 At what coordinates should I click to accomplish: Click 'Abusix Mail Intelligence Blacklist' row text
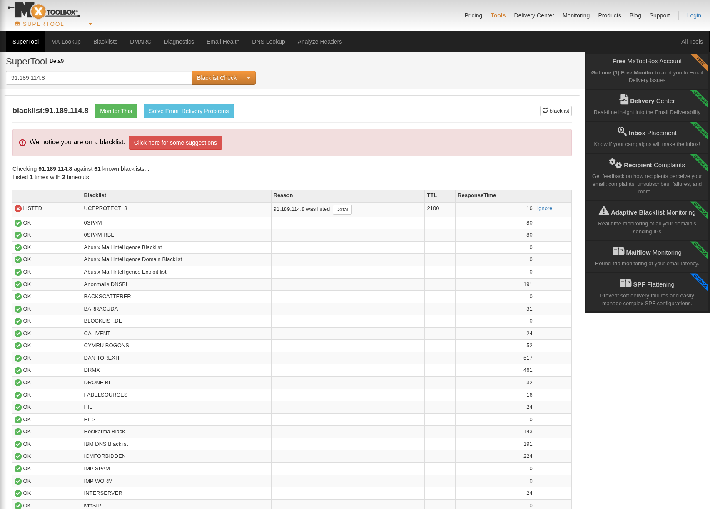[123, 247]
